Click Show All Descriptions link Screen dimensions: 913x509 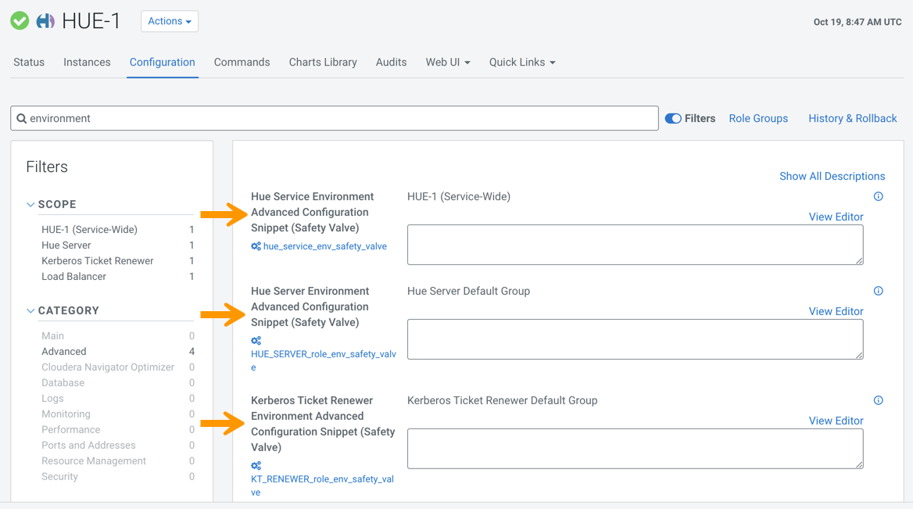point(832,177)
